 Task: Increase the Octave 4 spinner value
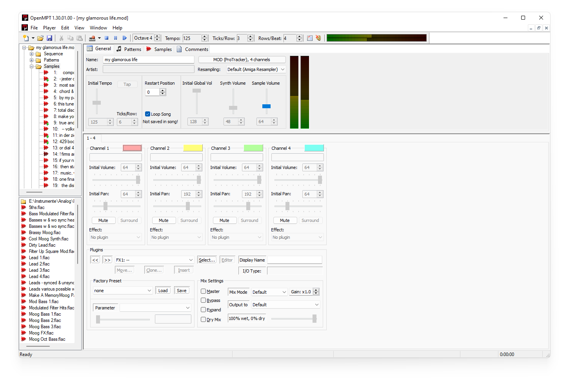pyautogui.click(x=157, y=36)
